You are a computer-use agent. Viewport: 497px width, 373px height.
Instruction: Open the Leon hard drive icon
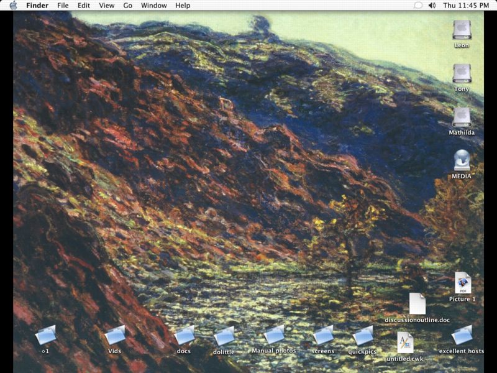tap(462, 30)
